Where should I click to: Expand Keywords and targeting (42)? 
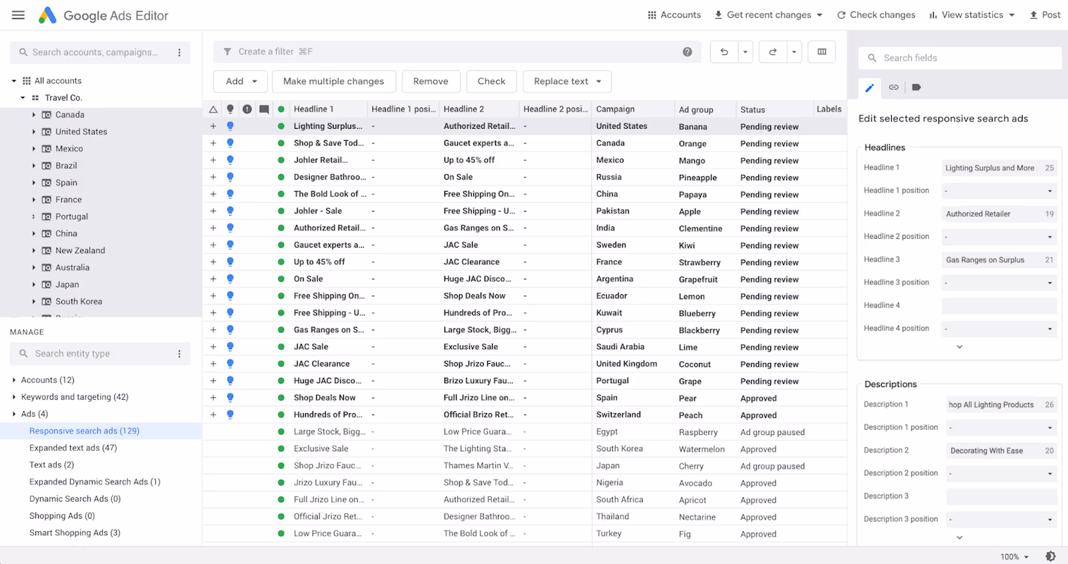tap(14, 397)
